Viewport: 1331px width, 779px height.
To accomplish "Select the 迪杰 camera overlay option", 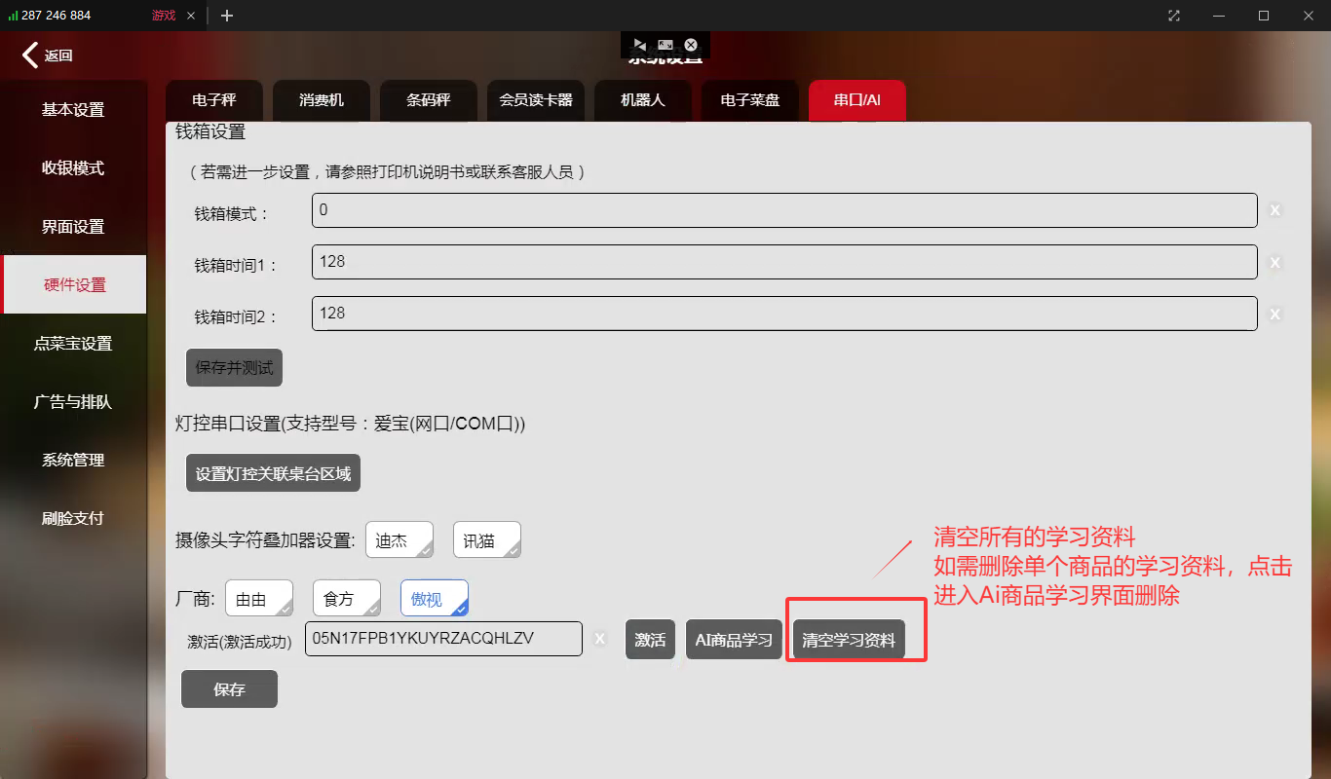I will pos(399,541).
